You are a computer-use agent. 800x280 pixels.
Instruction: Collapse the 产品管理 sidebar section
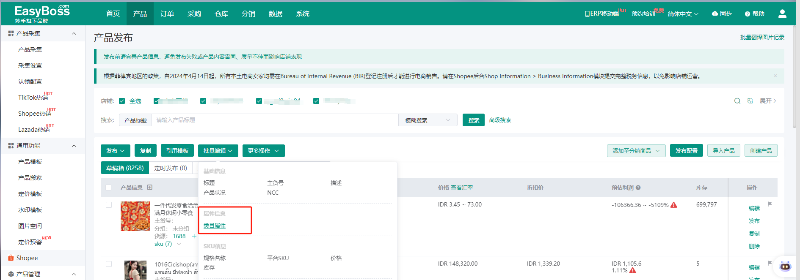[74, 274]
